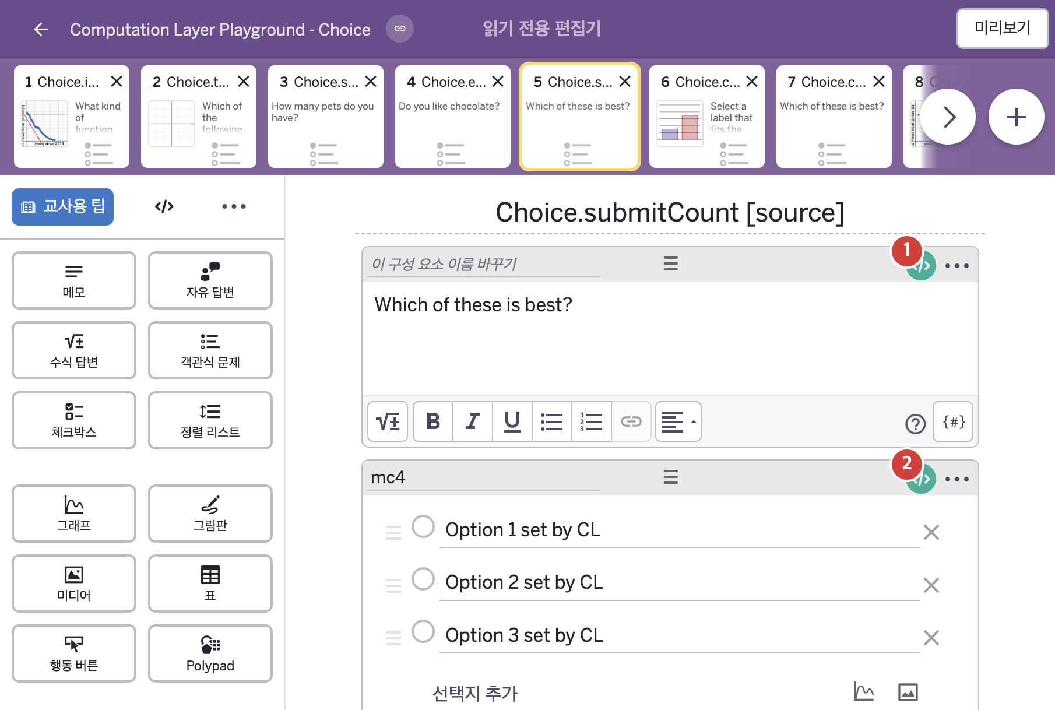Click 선택지 추가 to add a choice

pyautogui.click(x=474, y=693)
